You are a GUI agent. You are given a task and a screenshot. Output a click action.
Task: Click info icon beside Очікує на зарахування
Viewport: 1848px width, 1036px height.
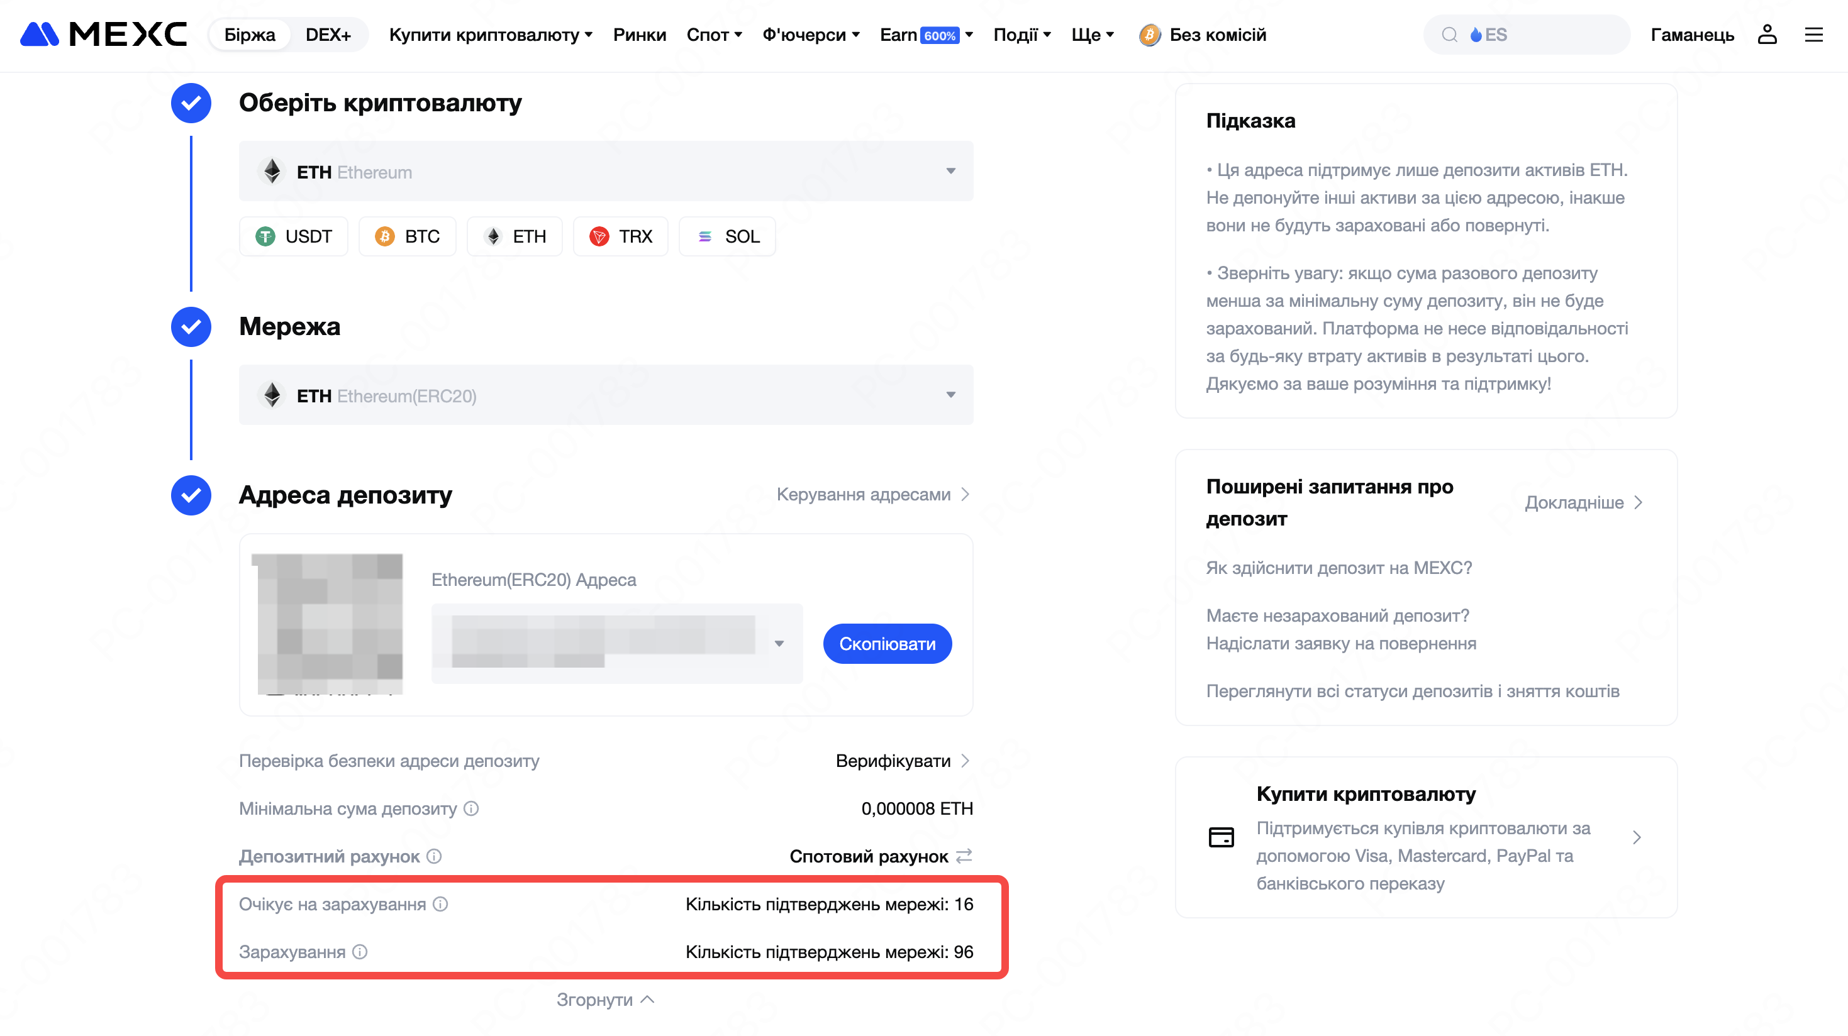(440, 904)
